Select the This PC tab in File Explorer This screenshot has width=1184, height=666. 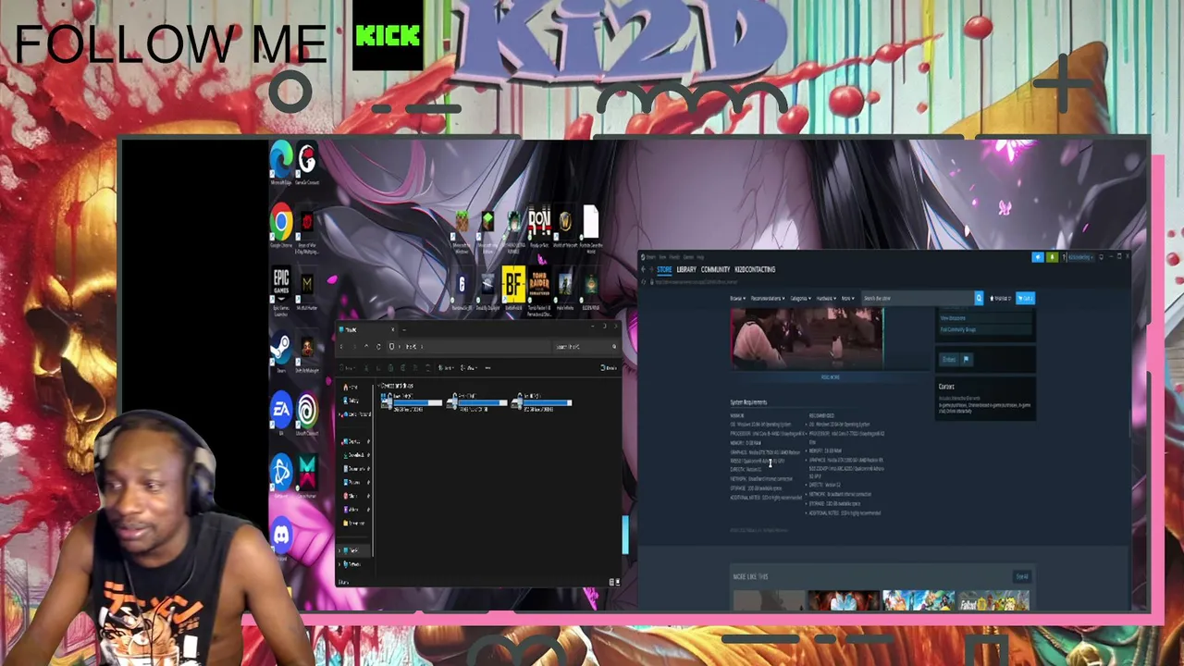click(x=368, y=329)
